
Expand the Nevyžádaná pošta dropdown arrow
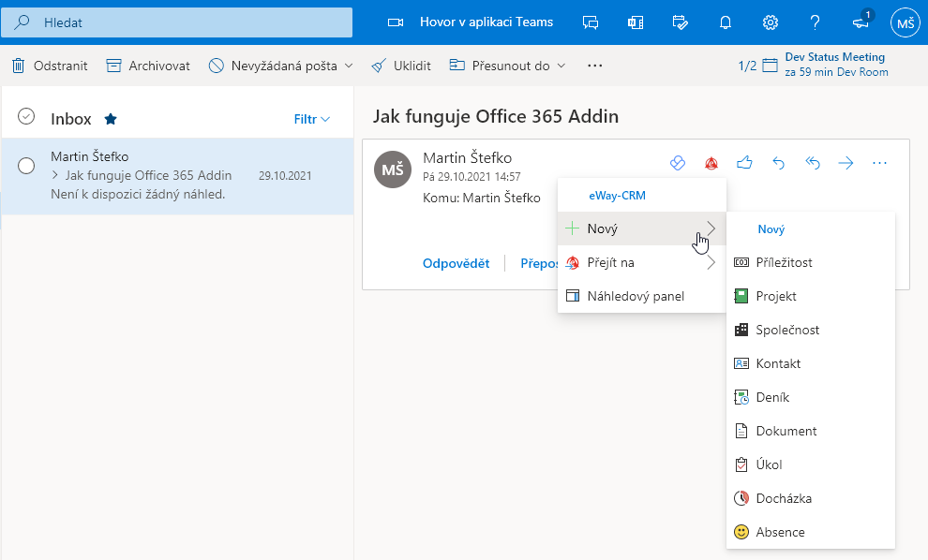pyautogui.click(x=349, y=66)
